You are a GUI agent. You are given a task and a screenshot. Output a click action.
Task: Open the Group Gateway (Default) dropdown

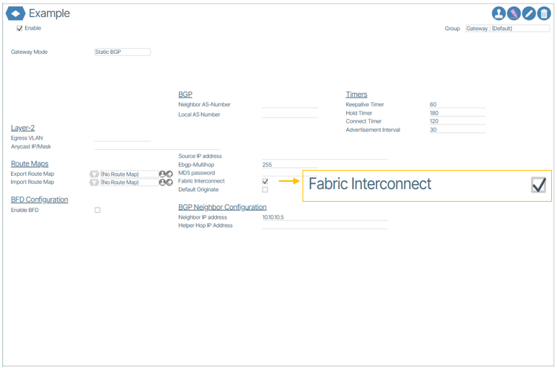(x=507, y=29)
